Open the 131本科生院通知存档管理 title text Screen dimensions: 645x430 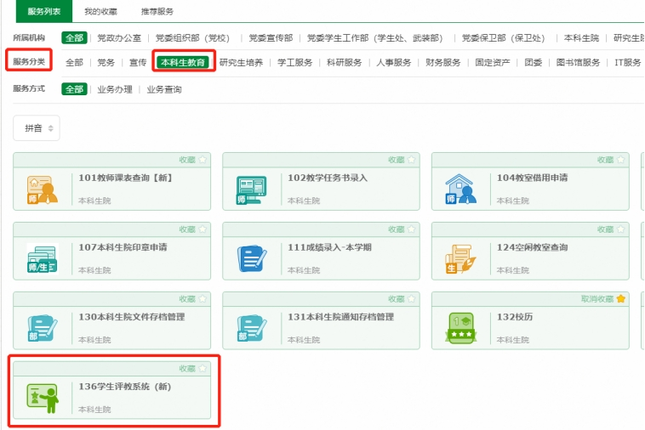pos(341,317)
